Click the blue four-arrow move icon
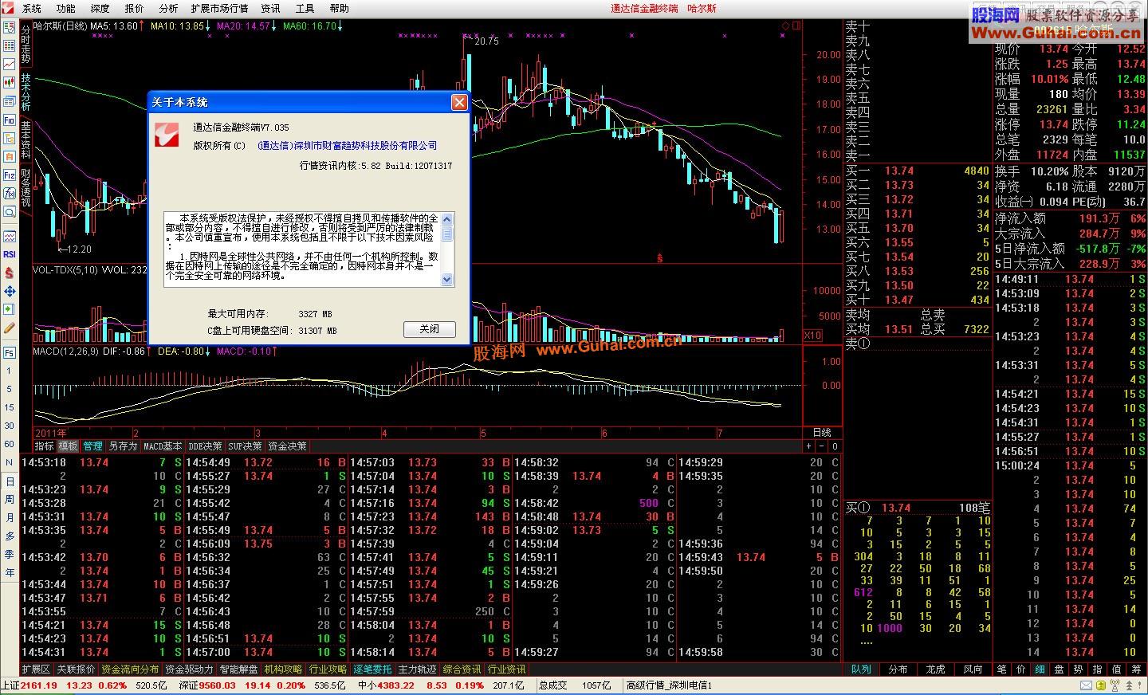 [x=10, y=290]
